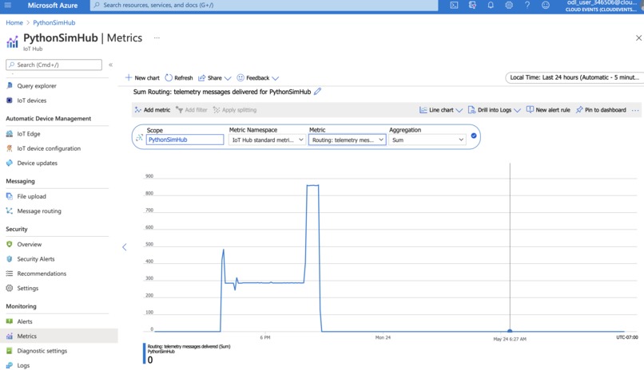Click the sidebar Search (Cmd+/) box

[x=54, y=65]
